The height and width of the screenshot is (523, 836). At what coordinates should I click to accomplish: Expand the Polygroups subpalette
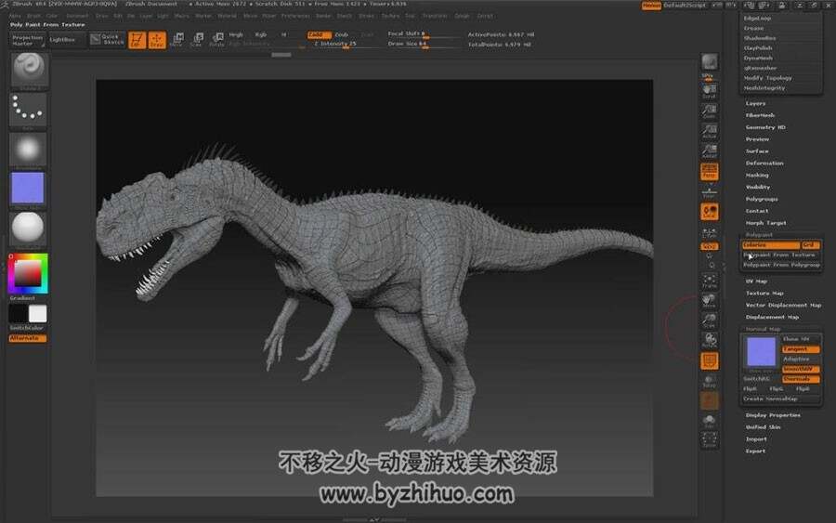(x=762, y=200)
